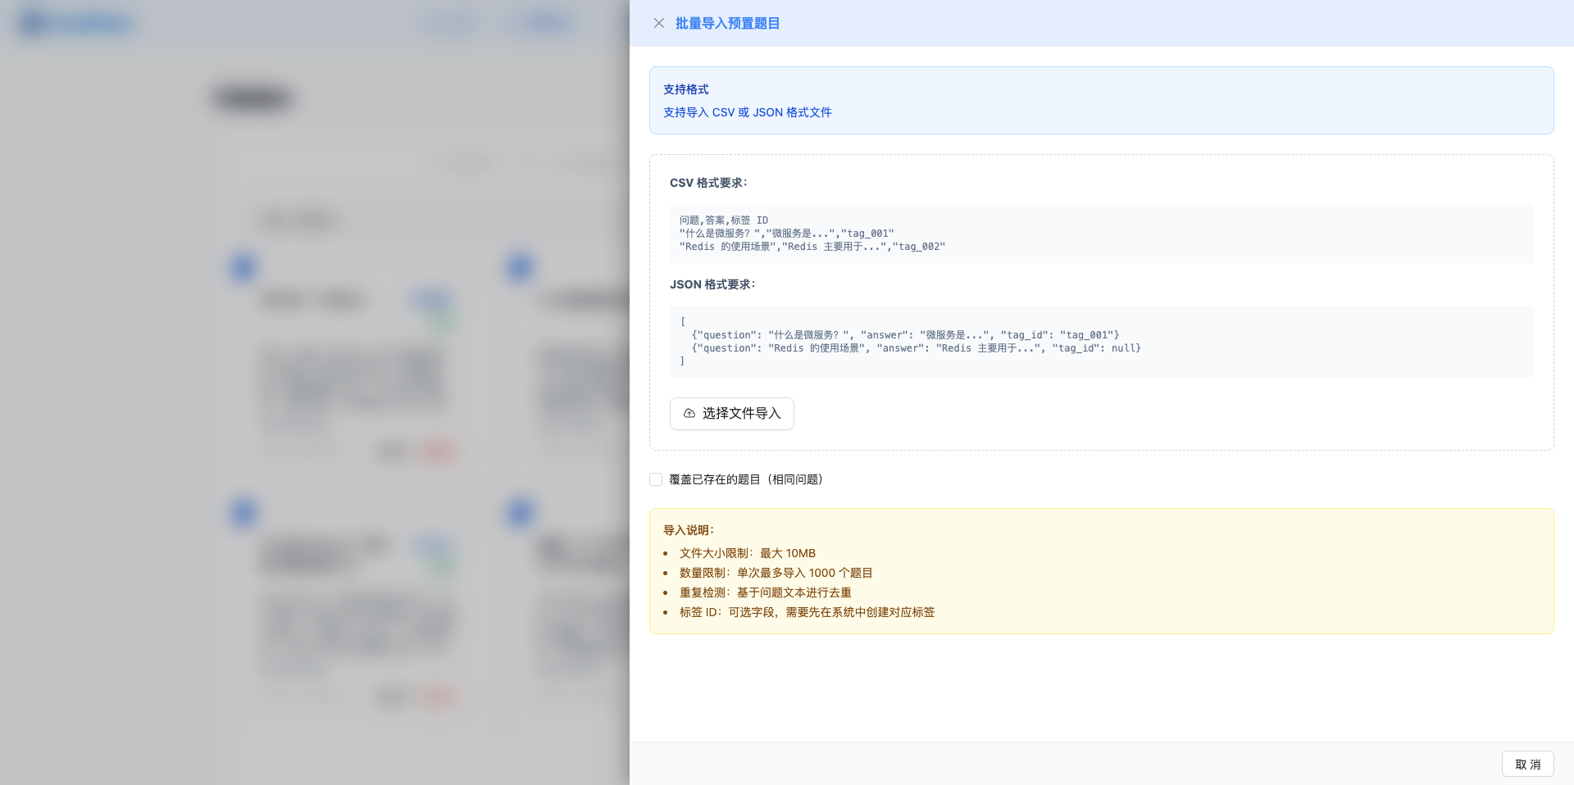
Task: Enable the 覆盖已存在的题目 checkbox
Action: [x=656, y=479]
